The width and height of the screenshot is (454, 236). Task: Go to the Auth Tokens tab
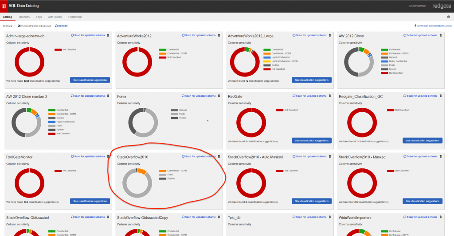pyautogui.click(x=55, y=17)
